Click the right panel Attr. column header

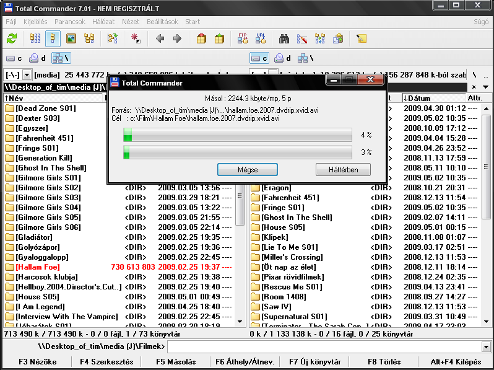click(x=475, y=98)
